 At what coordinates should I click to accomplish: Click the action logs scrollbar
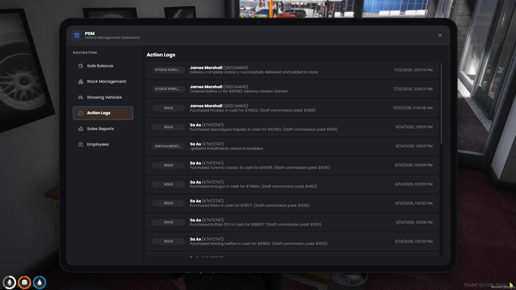(441, 103)
